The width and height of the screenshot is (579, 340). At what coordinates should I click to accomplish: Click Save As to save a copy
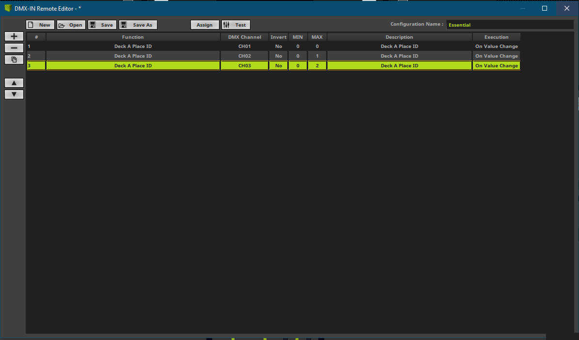(138, 24)
